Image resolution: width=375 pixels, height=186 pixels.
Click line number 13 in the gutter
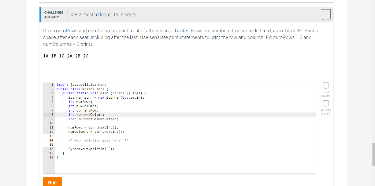click(51, 136)
